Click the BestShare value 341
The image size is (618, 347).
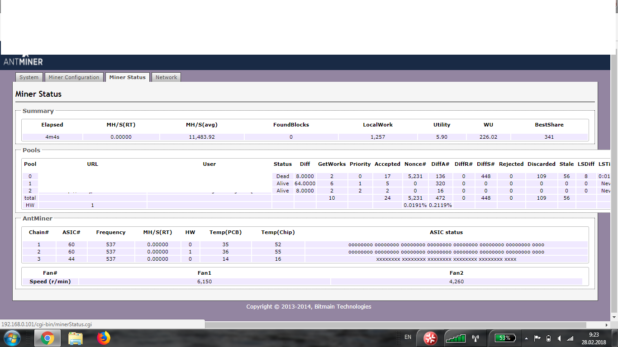click(549, 137)
